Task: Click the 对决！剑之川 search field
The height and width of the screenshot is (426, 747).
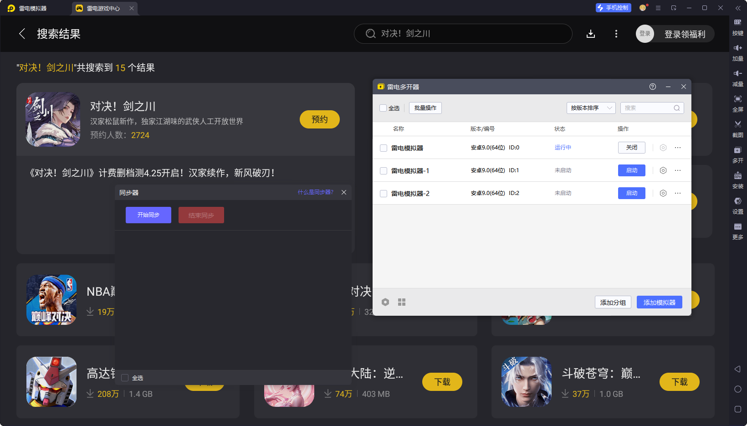Action: pyautogui.click(x=463, y=34)
